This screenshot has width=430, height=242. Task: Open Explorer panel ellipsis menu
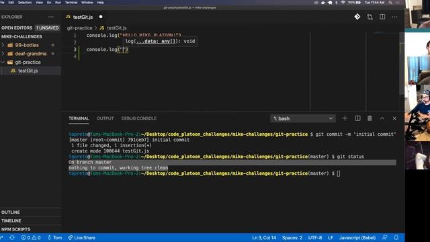(51, 17)
